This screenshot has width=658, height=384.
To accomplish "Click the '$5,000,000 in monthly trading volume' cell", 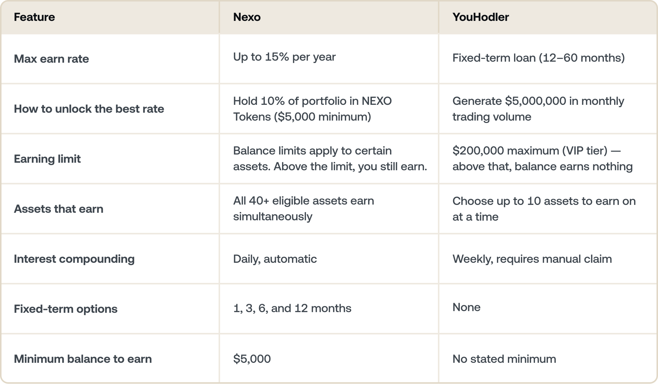I will [x=538, y=109].
